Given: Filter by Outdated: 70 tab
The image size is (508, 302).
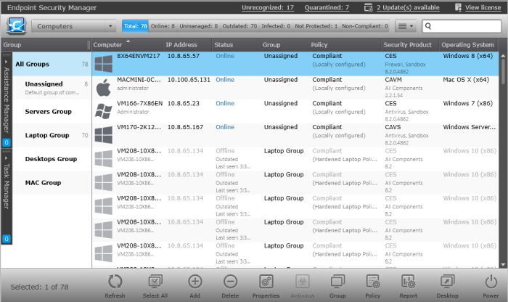Looking at the screenshot, I should coord(239,26).
